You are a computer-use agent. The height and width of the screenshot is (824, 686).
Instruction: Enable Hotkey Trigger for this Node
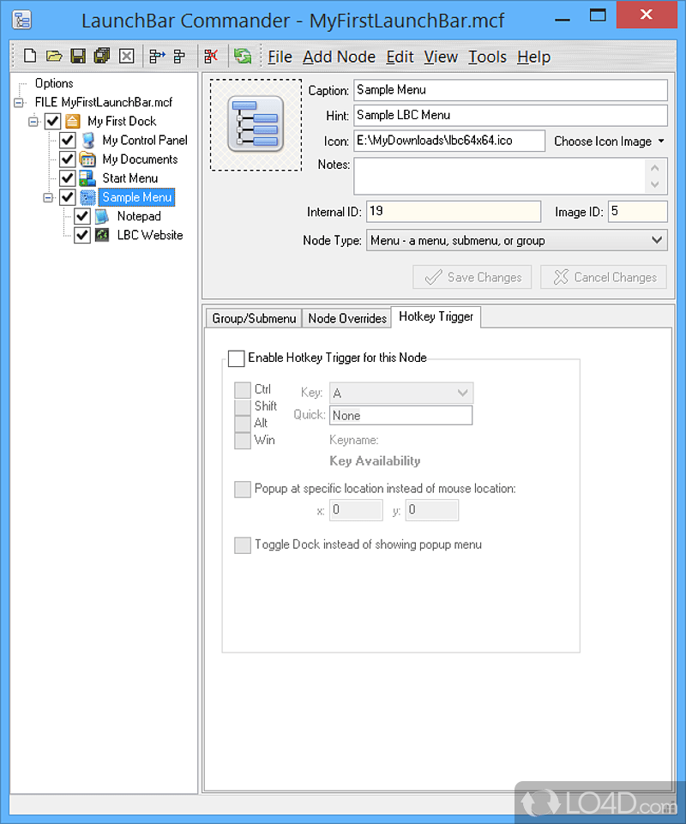pyautogui.click(x=237, y=358)
